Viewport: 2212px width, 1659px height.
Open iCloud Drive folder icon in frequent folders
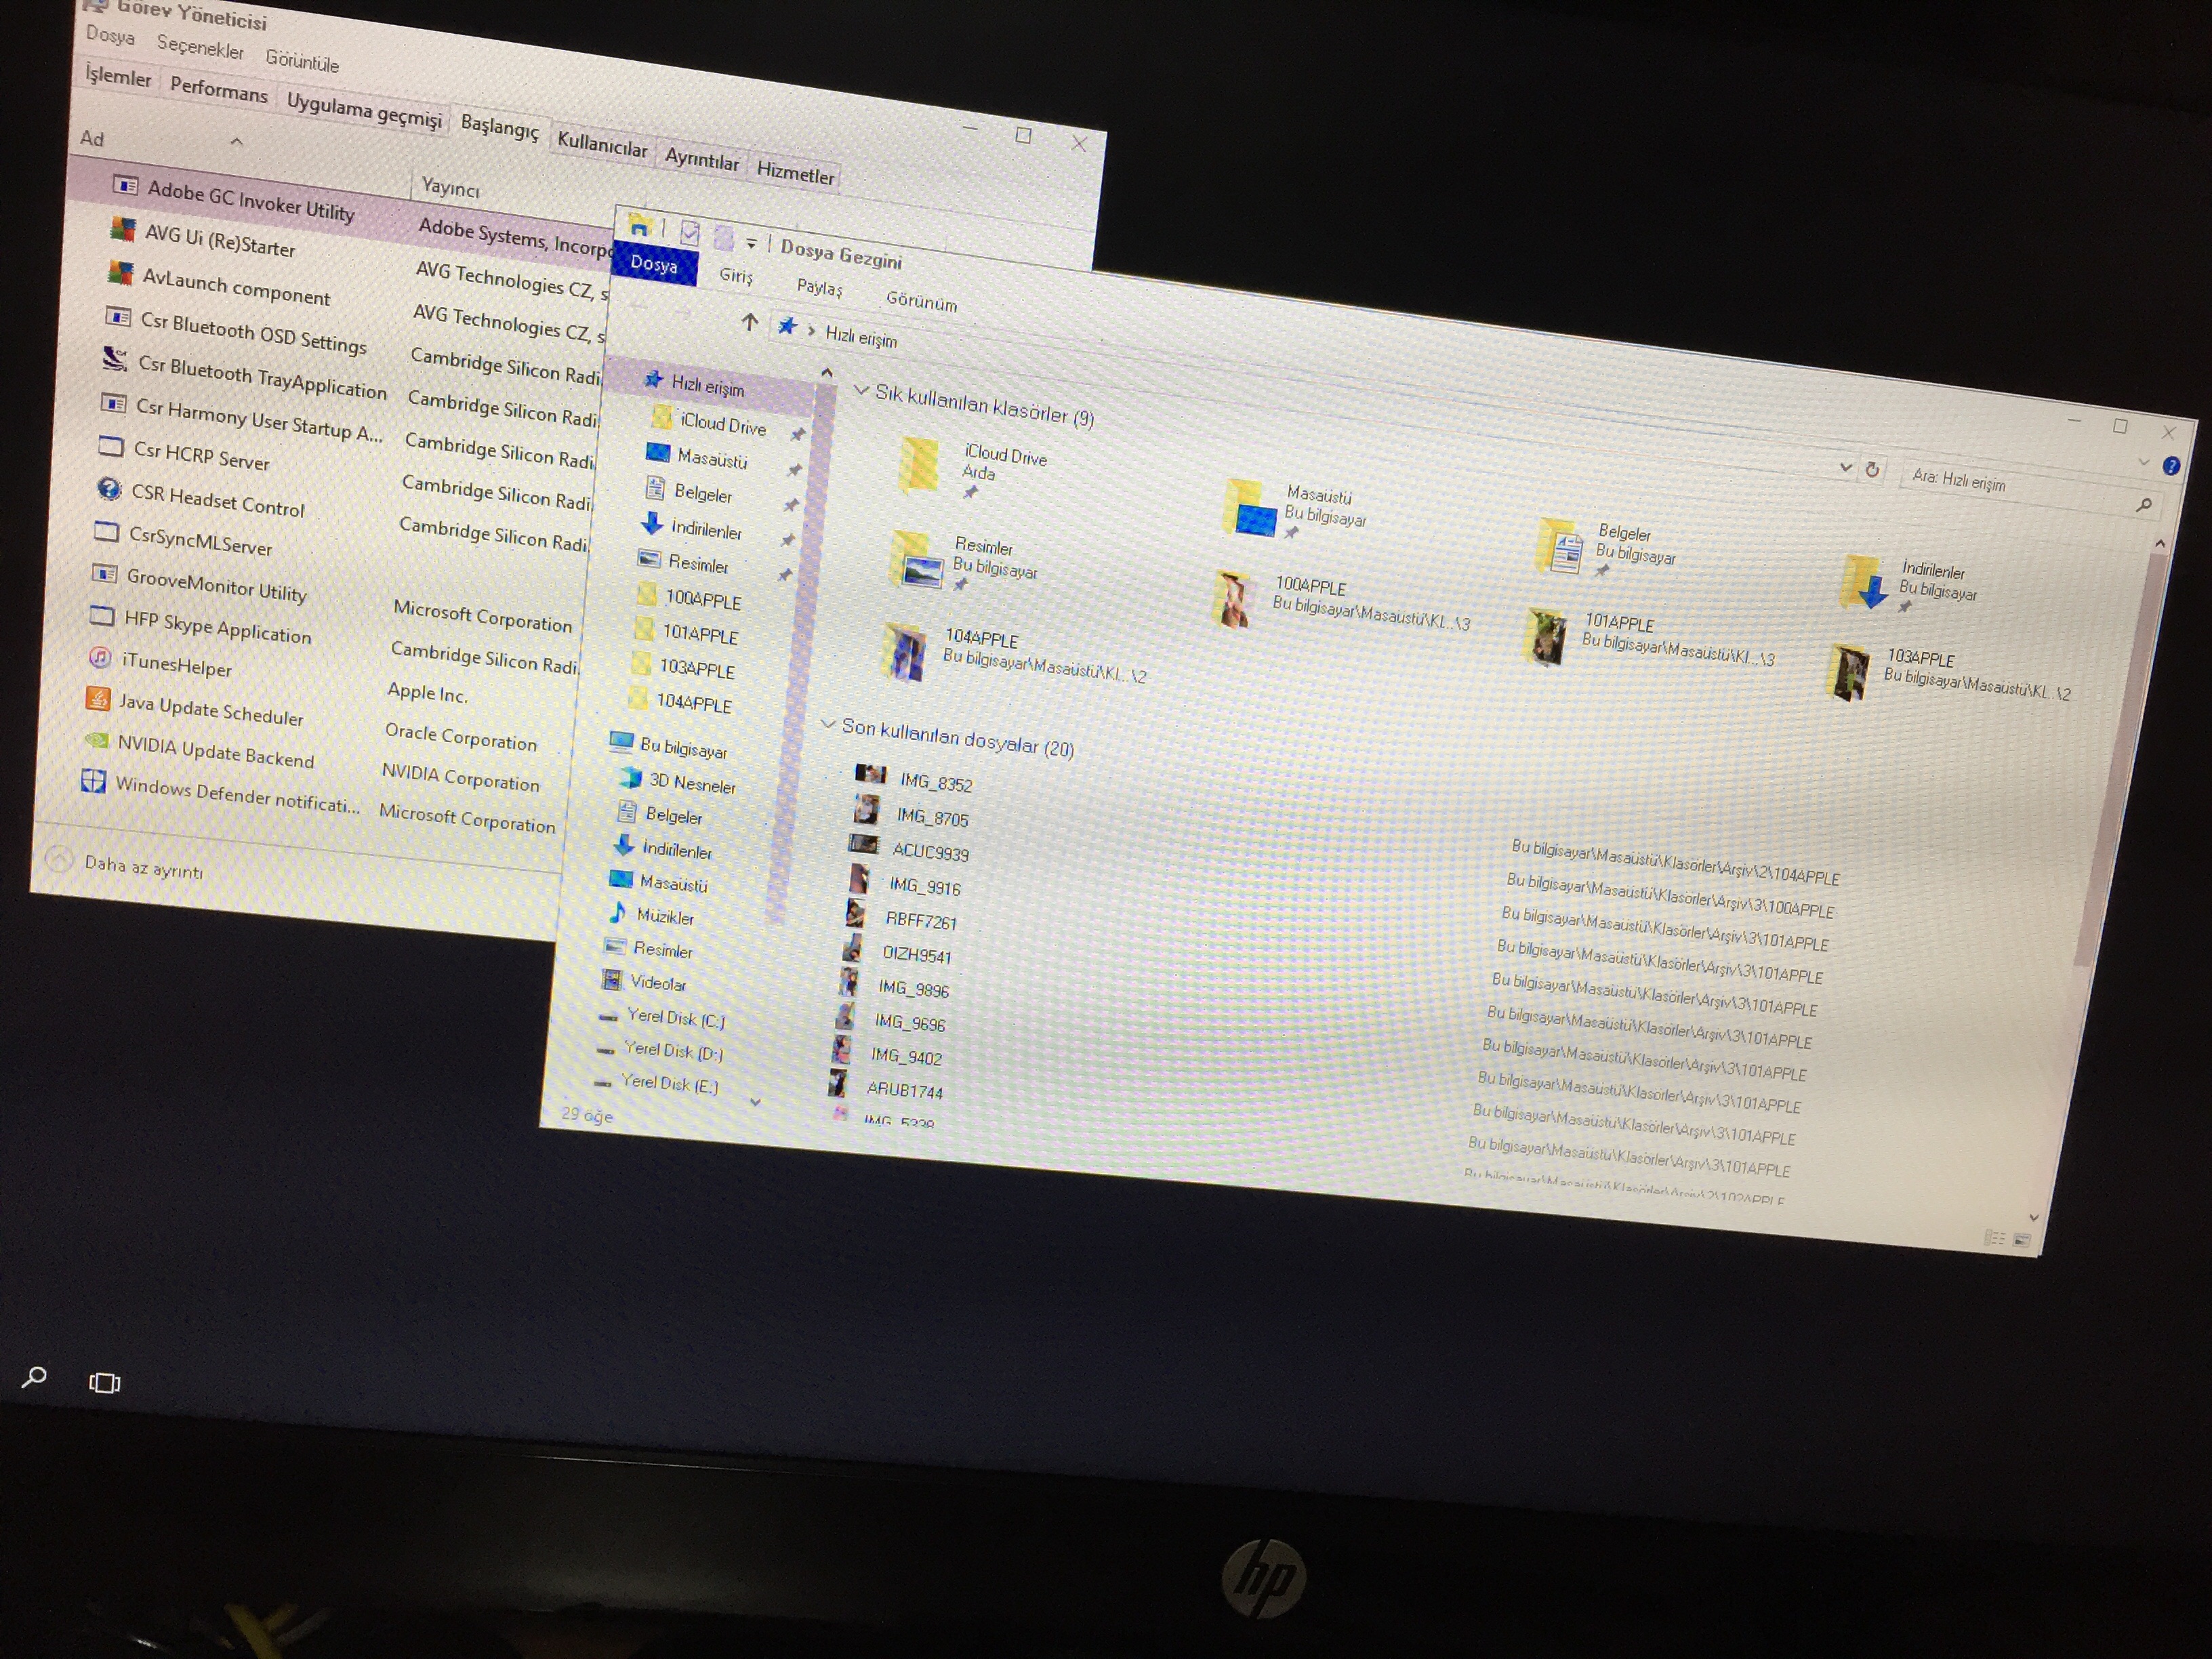click(920, 464)
